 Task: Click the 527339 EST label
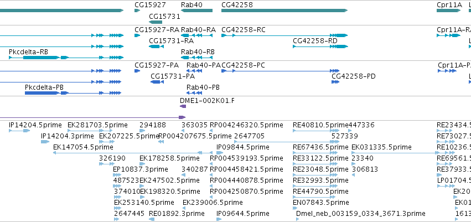pyautogui.click(x=345, y=136)
